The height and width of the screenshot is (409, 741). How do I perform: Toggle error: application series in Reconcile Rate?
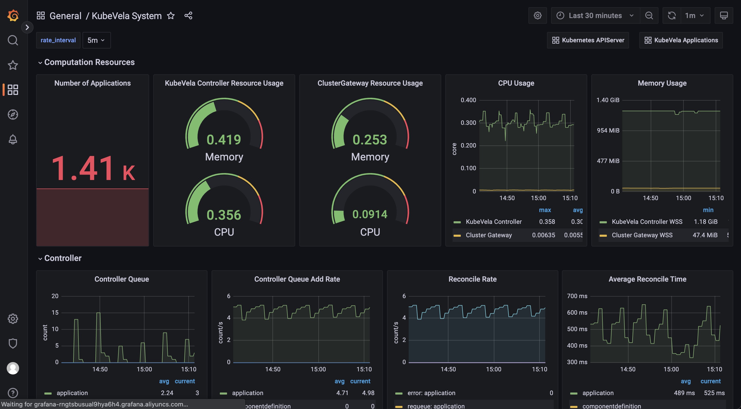click(431, 393)
